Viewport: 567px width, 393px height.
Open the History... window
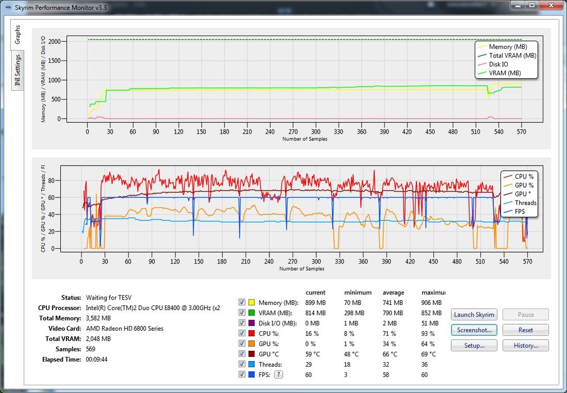point(525,346)
